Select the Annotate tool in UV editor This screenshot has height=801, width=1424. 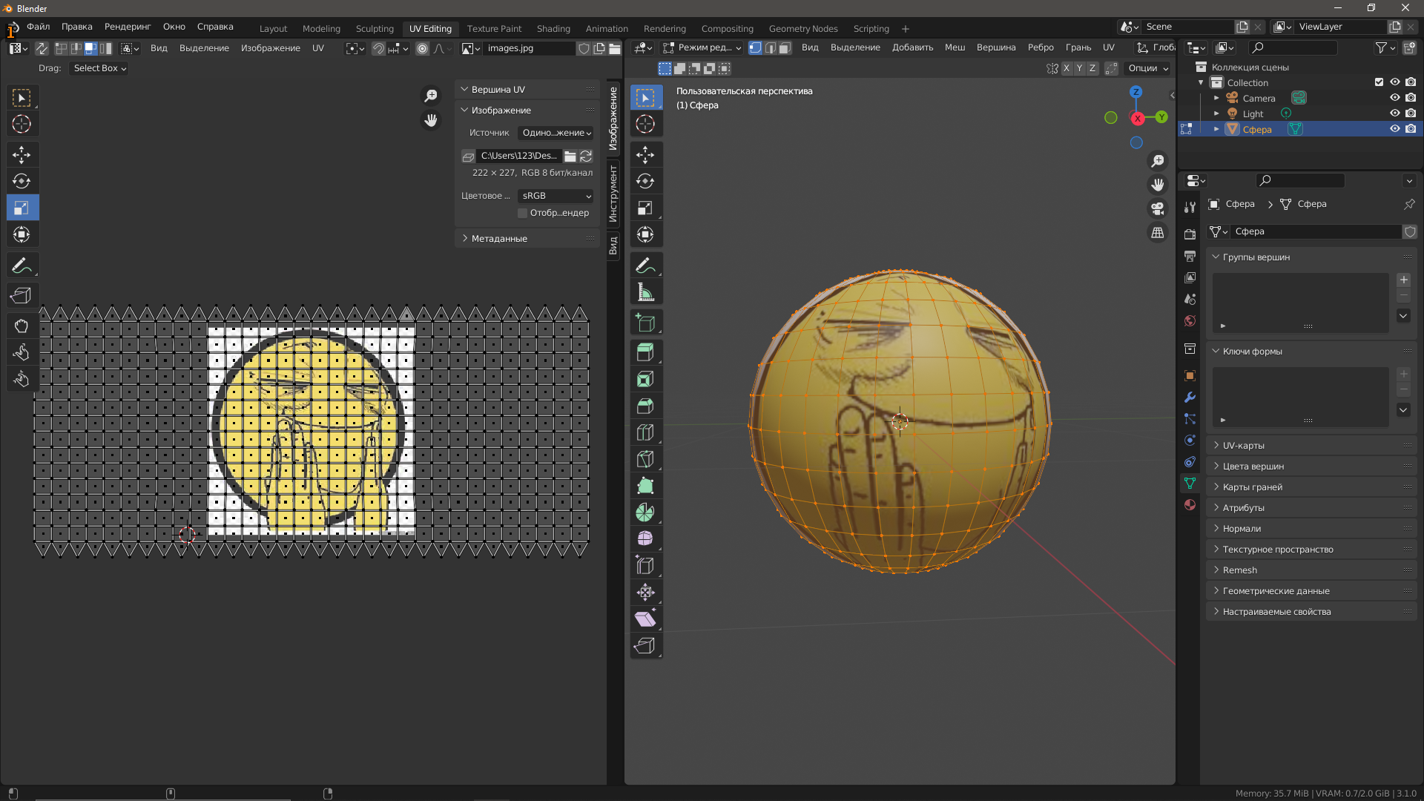(22, 266)
